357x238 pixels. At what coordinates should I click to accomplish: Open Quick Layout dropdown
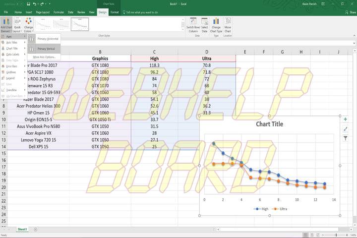click(17, 25)
